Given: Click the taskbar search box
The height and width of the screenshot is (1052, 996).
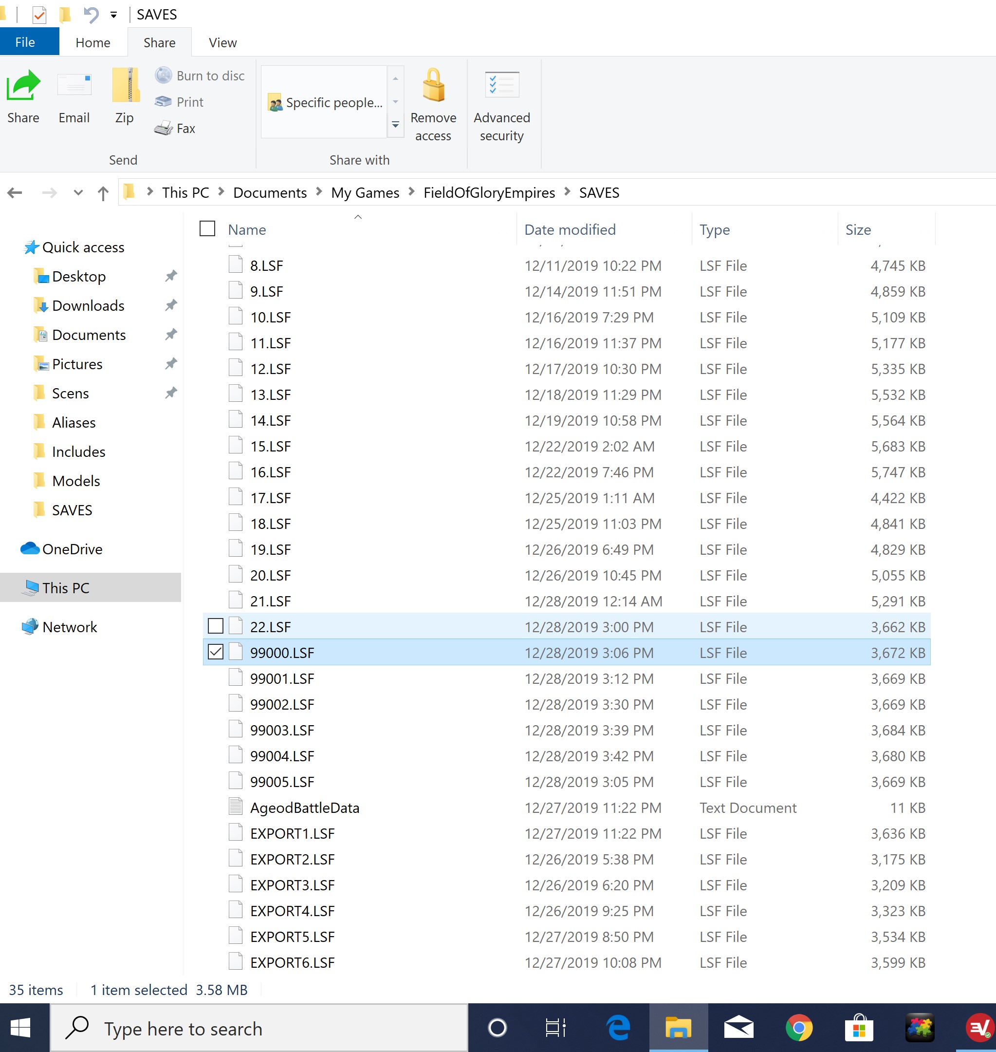Looking at the screenshot, I should pos(259,1029).
